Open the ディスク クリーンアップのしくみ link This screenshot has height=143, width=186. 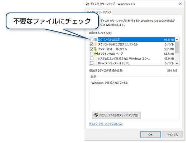(x=106, y=124)
